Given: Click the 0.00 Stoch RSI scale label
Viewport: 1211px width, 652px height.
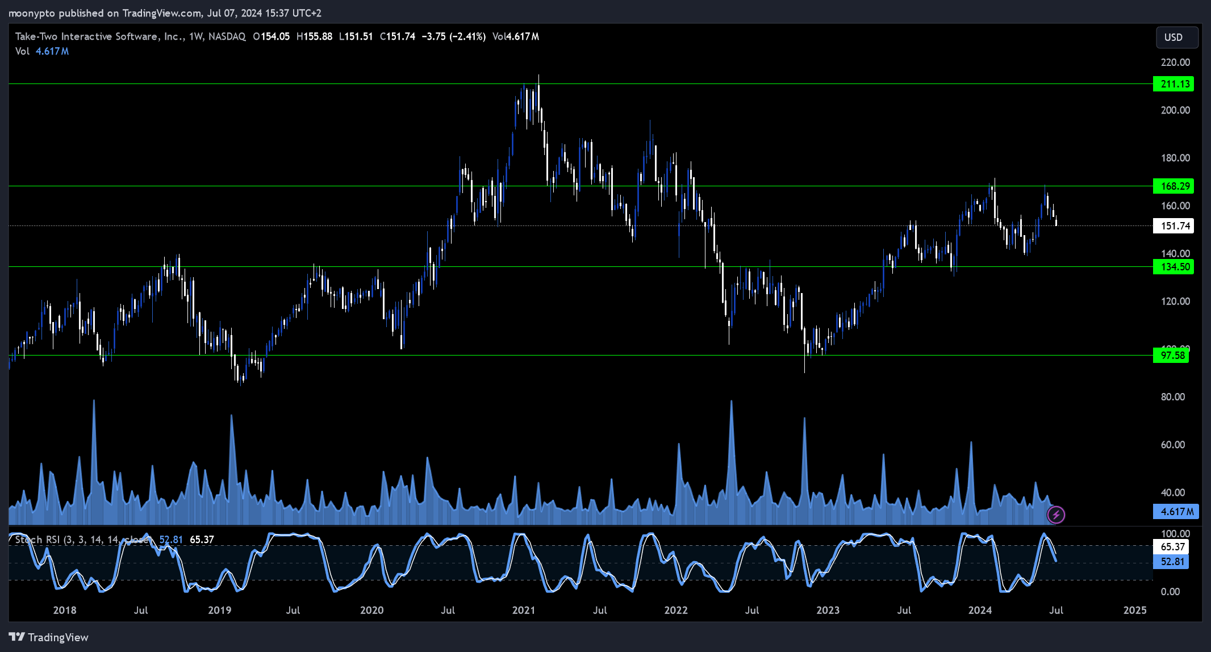Looking at the screenshot, I should (1170, 592).
